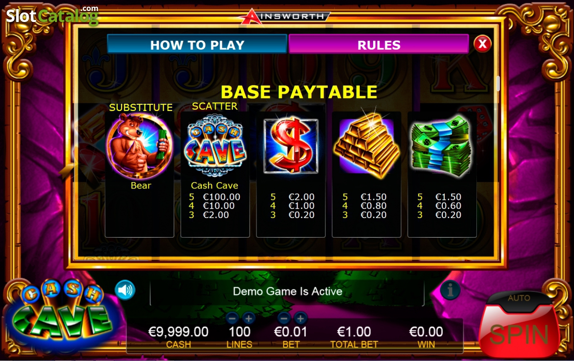The image size is (574, 361).
Task: Click the red dollar sign symbol
Action: tap(291, 145)
